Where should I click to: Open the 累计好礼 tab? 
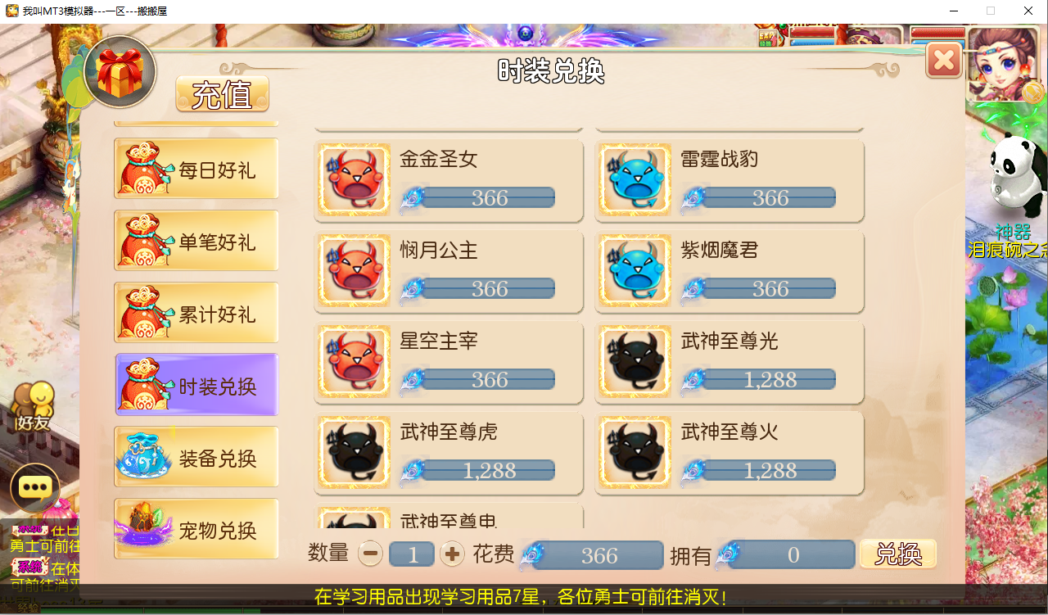pyautogui.click(x=196, y=314)
